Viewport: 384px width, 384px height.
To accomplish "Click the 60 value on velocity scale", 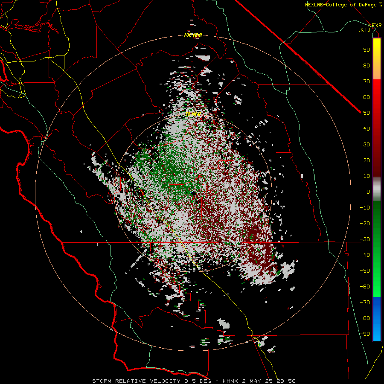I will (367, 97).
